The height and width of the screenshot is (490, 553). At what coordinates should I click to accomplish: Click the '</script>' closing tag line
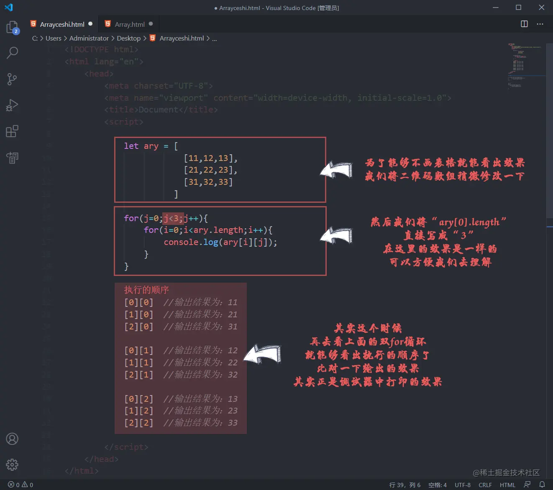[x=126, y=447]
